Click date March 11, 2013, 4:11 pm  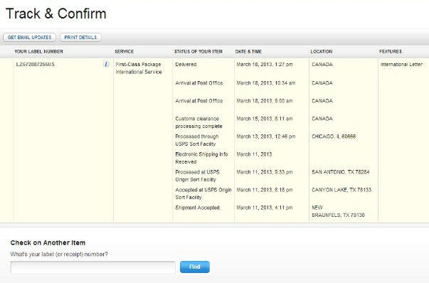265,208
